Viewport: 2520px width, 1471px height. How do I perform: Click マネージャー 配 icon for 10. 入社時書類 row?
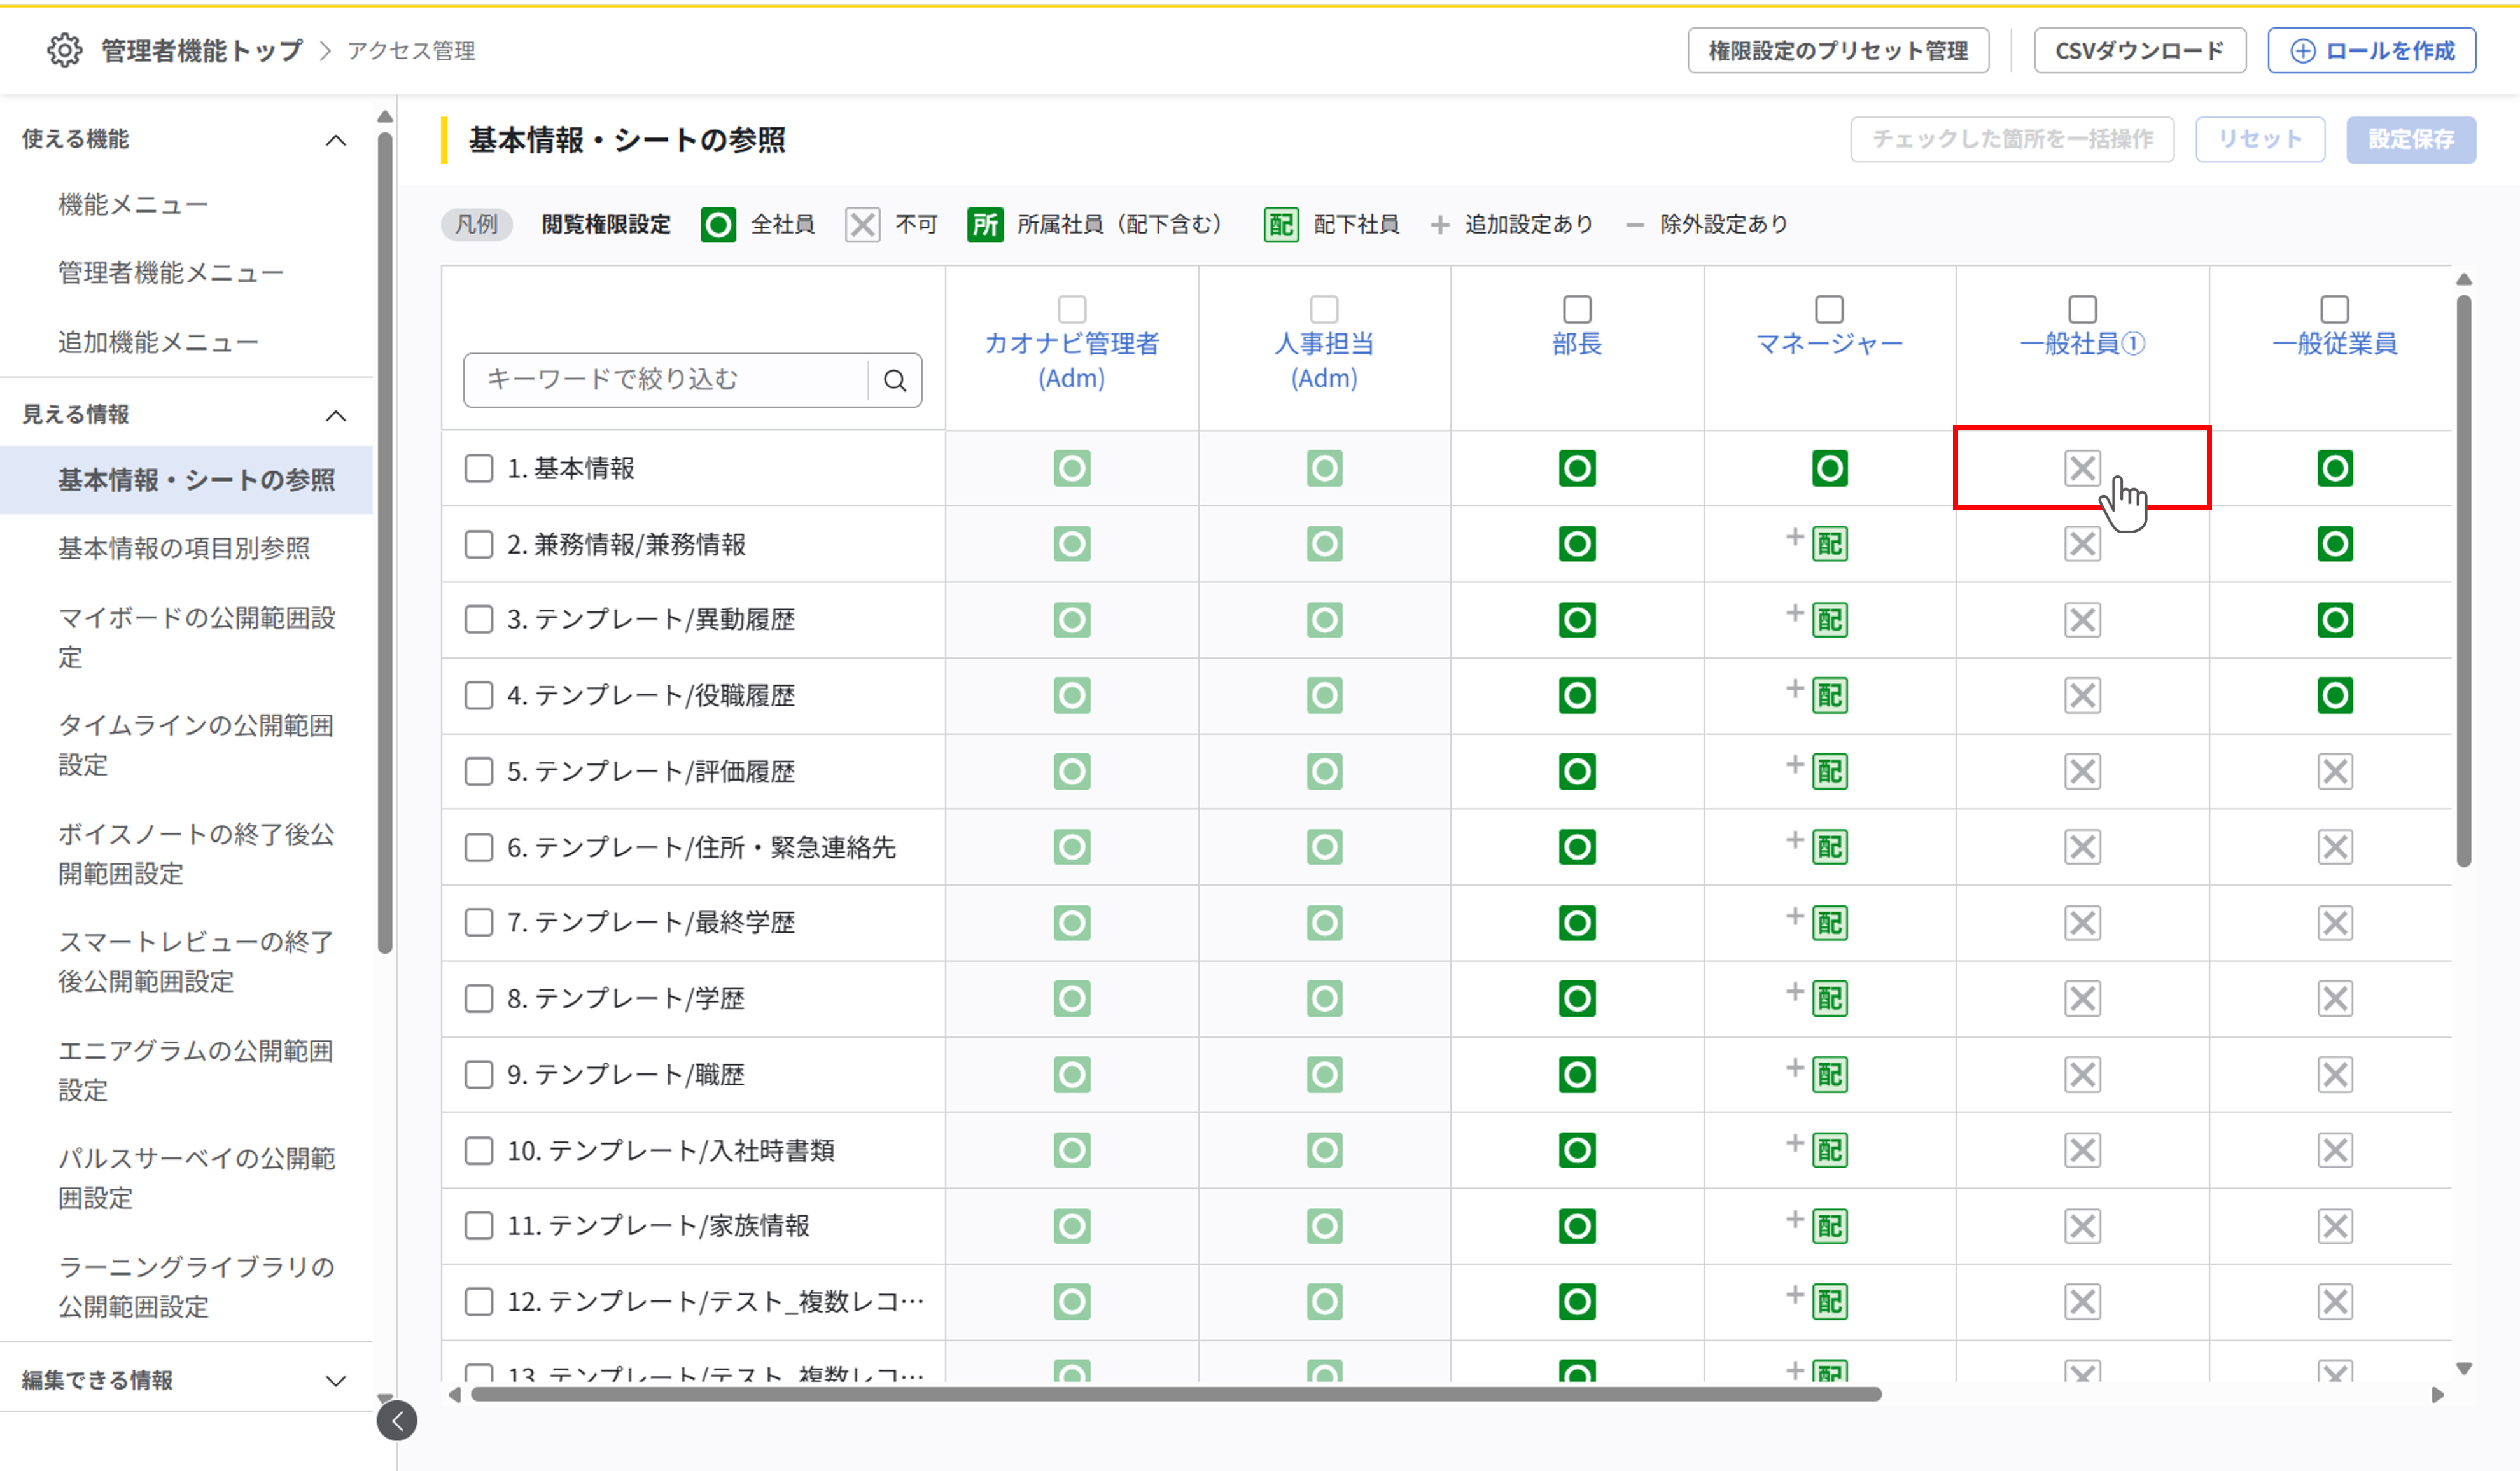click(x=1829, y=1150)
